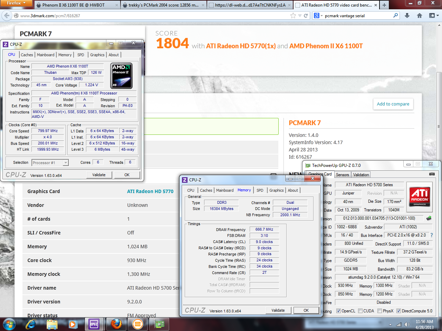Click OK in CPU-Z processor window
442x331 pixels.
pyautogui.click(x=127, y=175)
